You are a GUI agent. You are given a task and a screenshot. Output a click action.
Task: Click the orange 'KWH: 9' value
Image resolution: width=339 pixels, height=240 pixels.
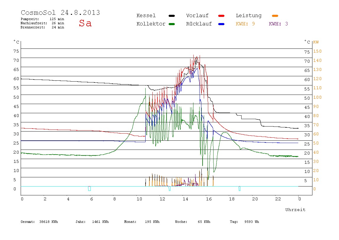point(245,24)
